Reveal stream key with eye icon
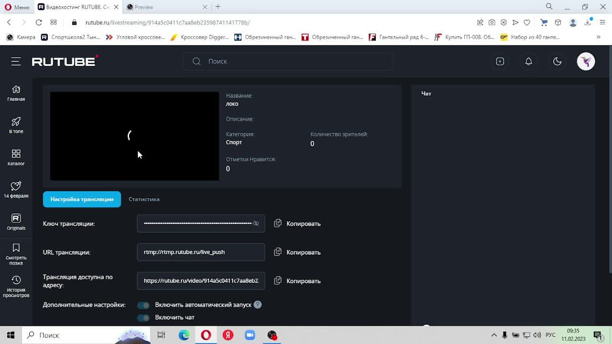The width and height of the screenshot is (612, 344). click(x=256, y=224)
